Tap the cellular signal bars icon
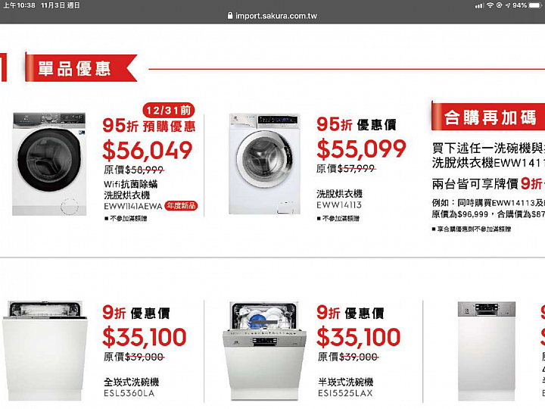Screen dimensions: 545x409 click(x=480, y=5)
